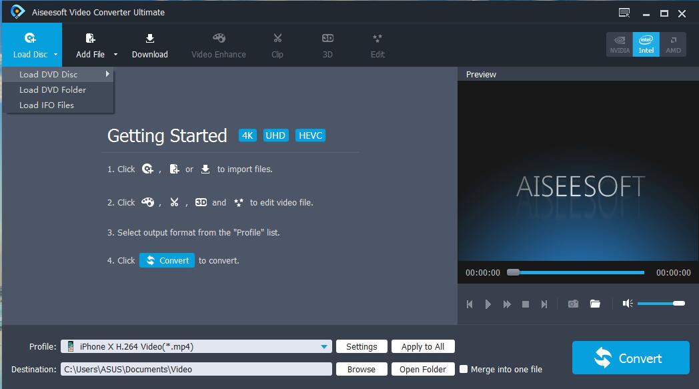Check Merge into one file
699x389 pixels.
pyautogui.click(x=463, y=369)
